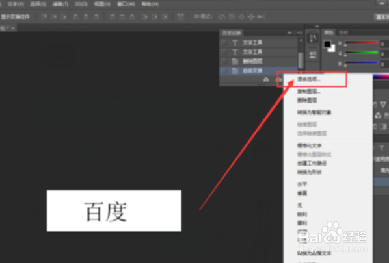The image size is (389, 263).
Task: Select the 自由变换 history state
Action: [258, 71]
